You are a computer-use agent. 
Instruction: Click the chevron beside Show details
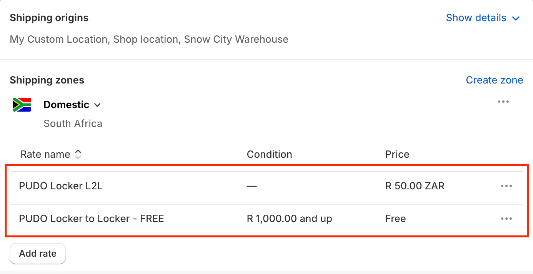(x=516, y=18)
